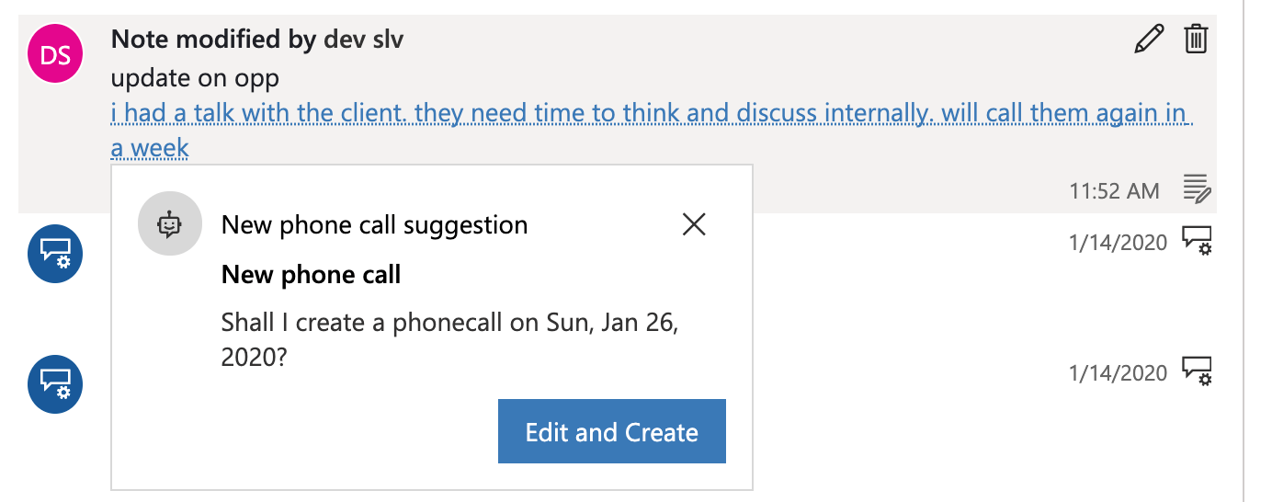Image resolution: width=1272 pixels, height=502 pixels.
Task: Open the second blue system post icon
Action: click(x=56, y=383)
